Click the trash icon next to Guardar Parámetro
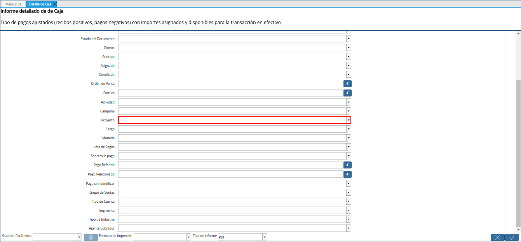521x242 pixels. coord(91,237)
